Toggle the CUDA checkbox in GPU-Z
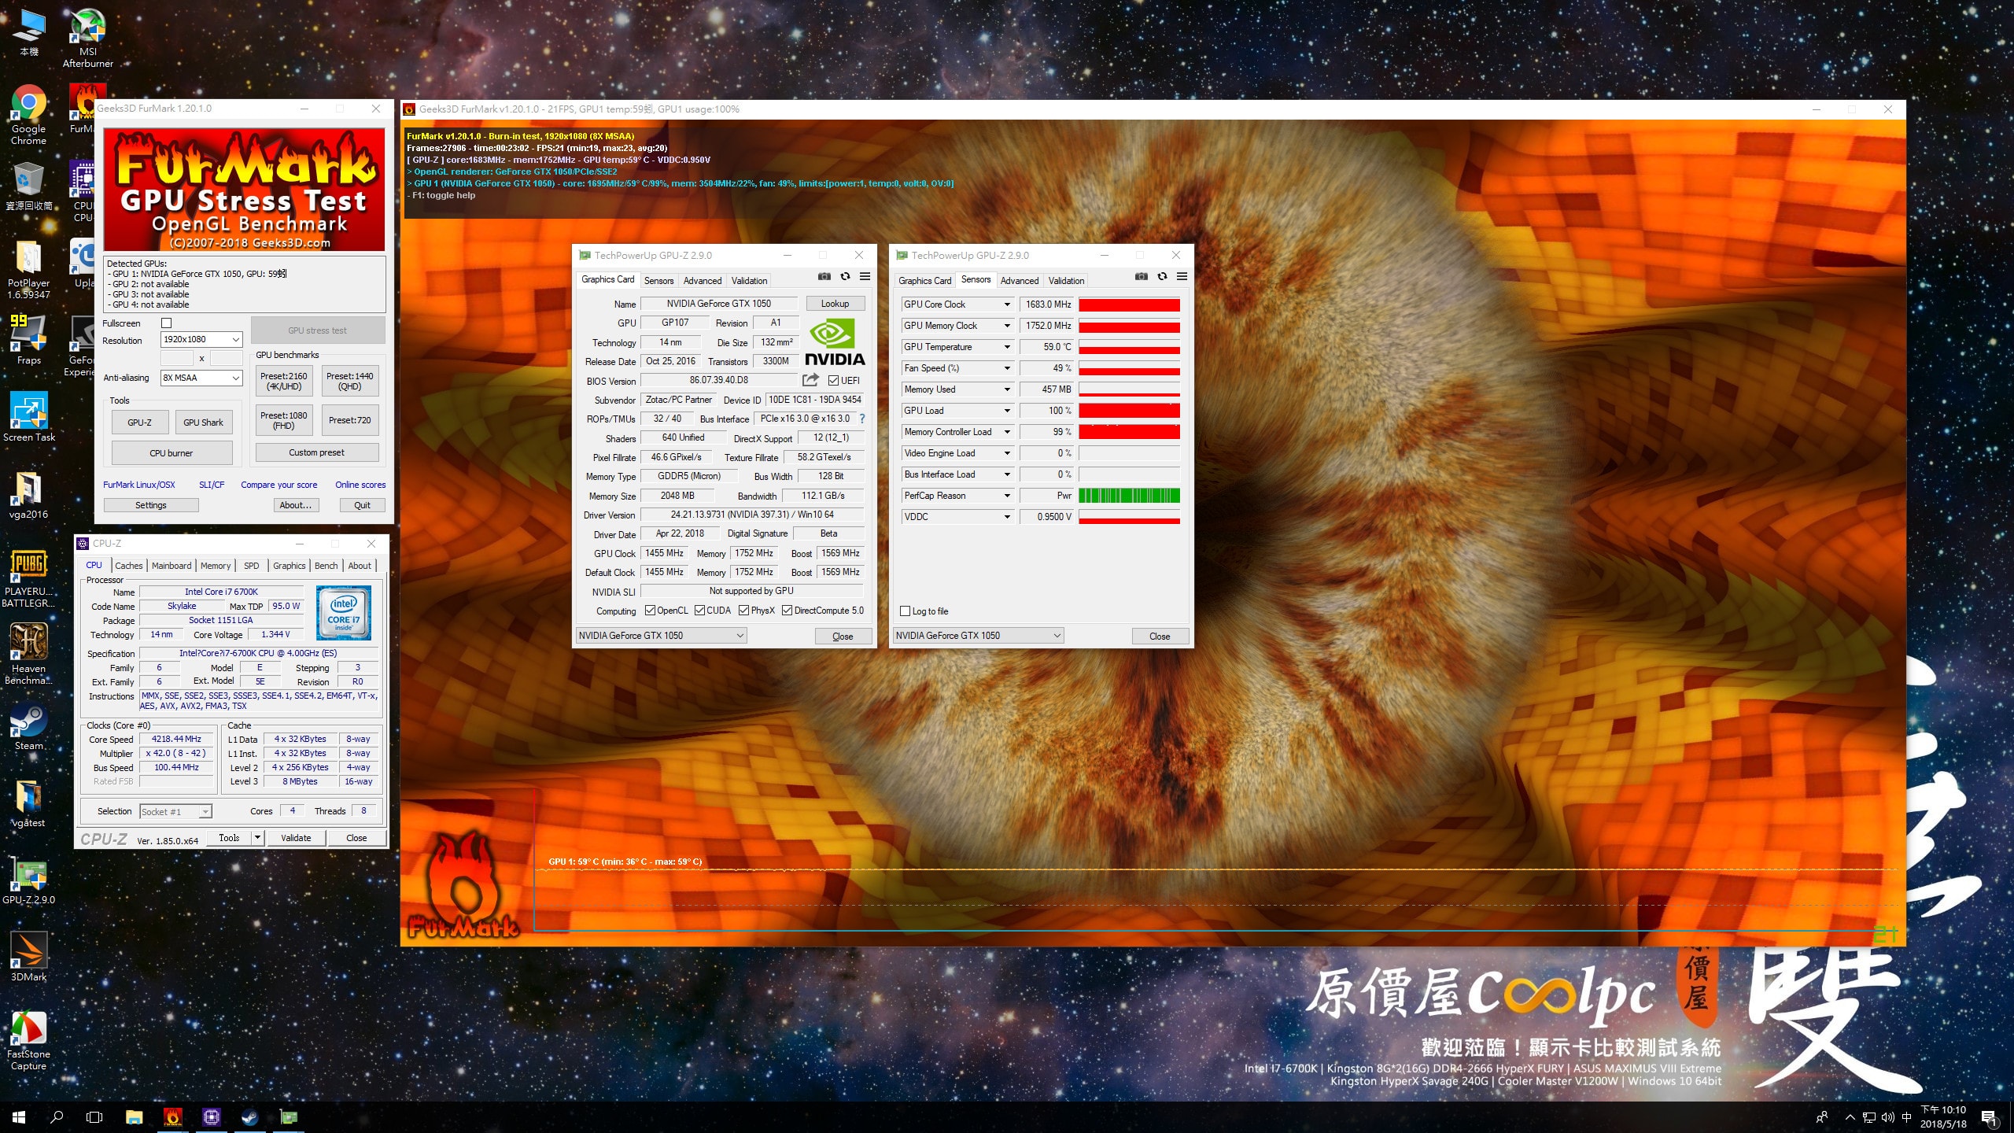Image resolution: width=2014 pixels, height=1133 pixels. [699, 611]
